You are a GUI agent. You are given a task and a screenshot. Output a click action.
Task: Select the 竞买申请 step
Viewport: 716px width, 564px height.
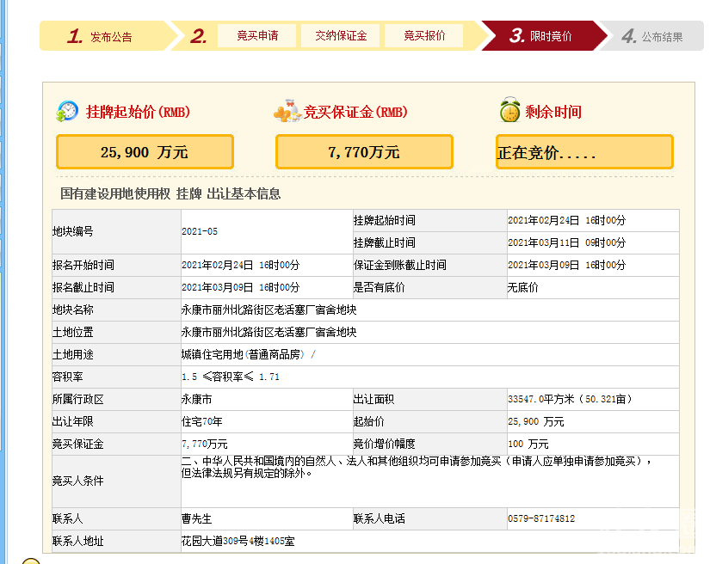[x=257, y=36]
